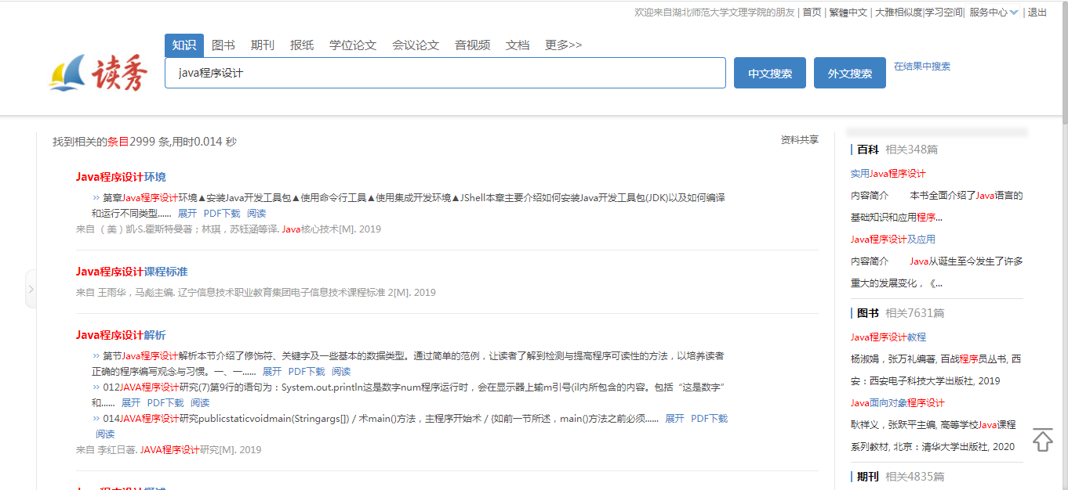Open the Java程序设计环境 result title

121,177
